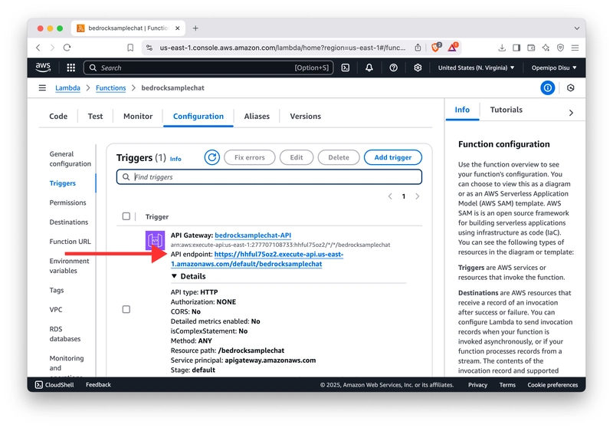Open the AWS services grid menu
Viewport: 613px width, 428px height.
pyautogui.click(x=70, y=67)
